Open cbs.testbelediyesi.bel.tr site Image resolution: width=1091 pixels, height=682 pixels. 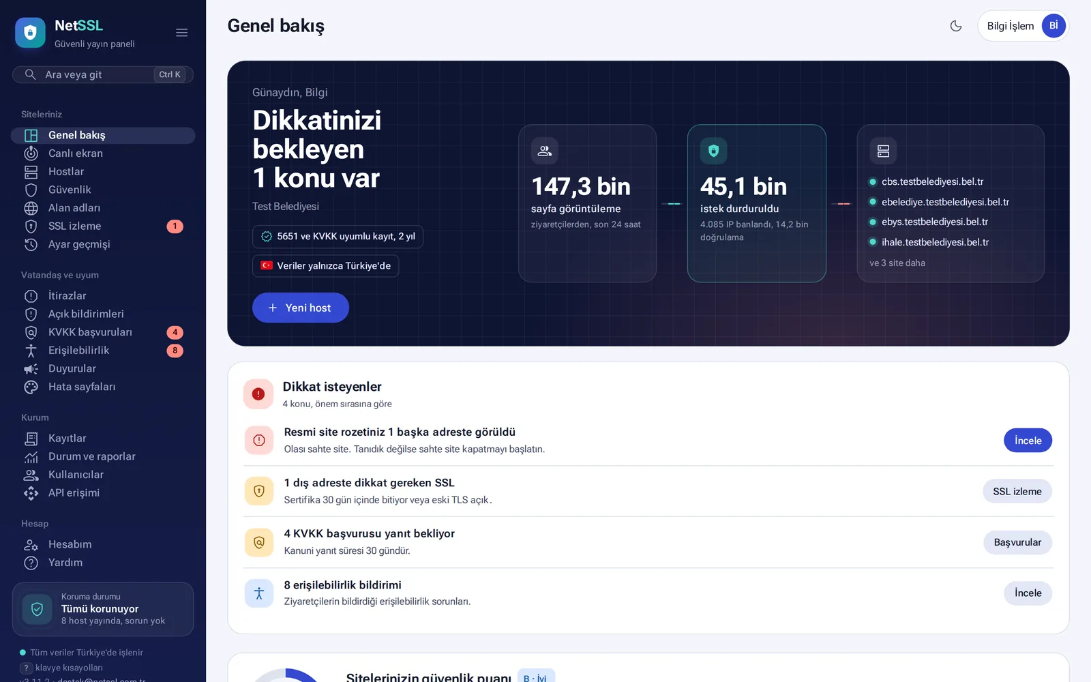[x=932, y=181]
